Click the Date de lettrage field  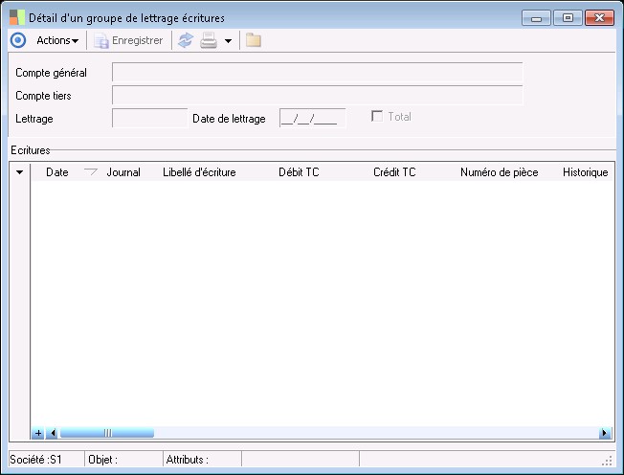pos(312,118)
